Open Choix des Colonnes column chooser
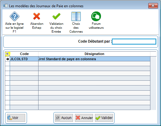Screen dimensions: 161x126 [x=76, y=22]
